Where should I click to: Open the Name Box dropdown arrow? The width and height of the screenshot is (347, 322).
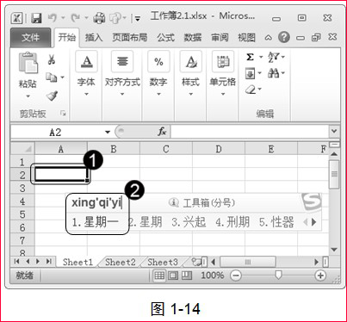[x=108, y=133]
